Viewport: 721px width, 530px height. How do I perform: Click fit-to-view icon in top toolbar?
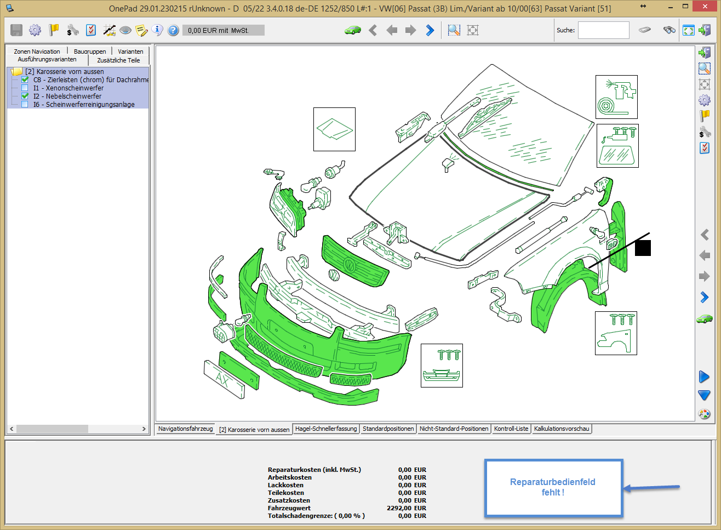coord(473,30)
